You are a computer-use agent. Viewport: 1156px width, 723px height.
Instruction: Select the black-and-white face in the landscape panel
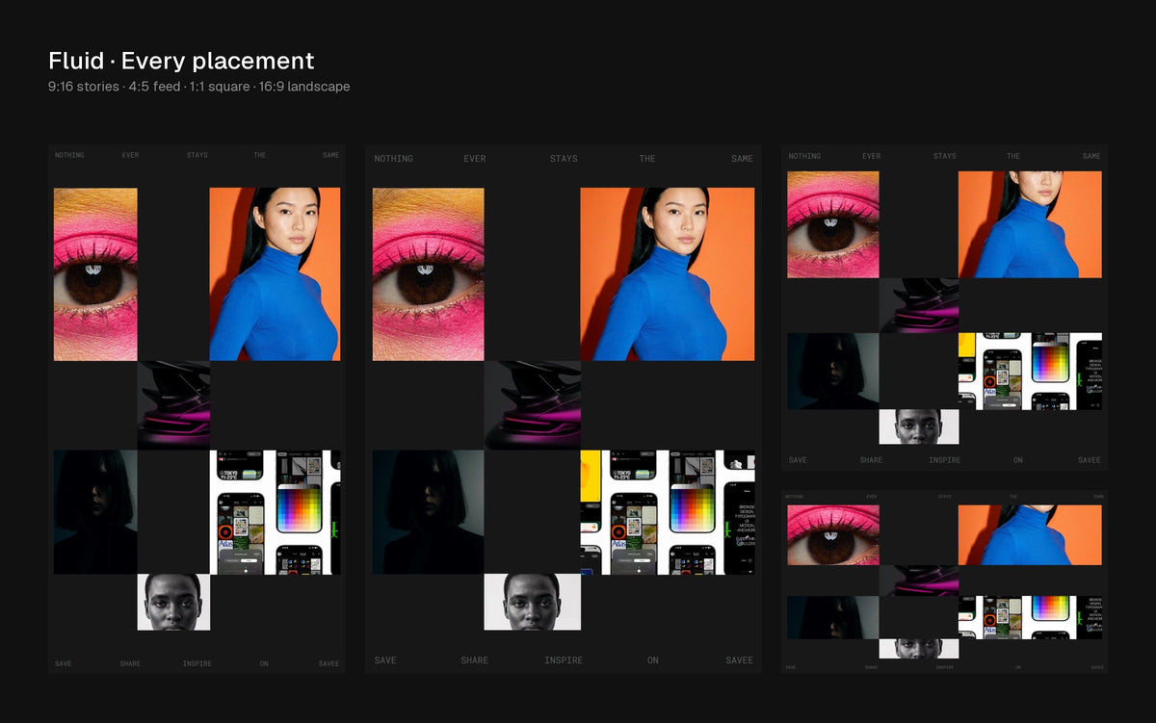(x=919, y=649)
